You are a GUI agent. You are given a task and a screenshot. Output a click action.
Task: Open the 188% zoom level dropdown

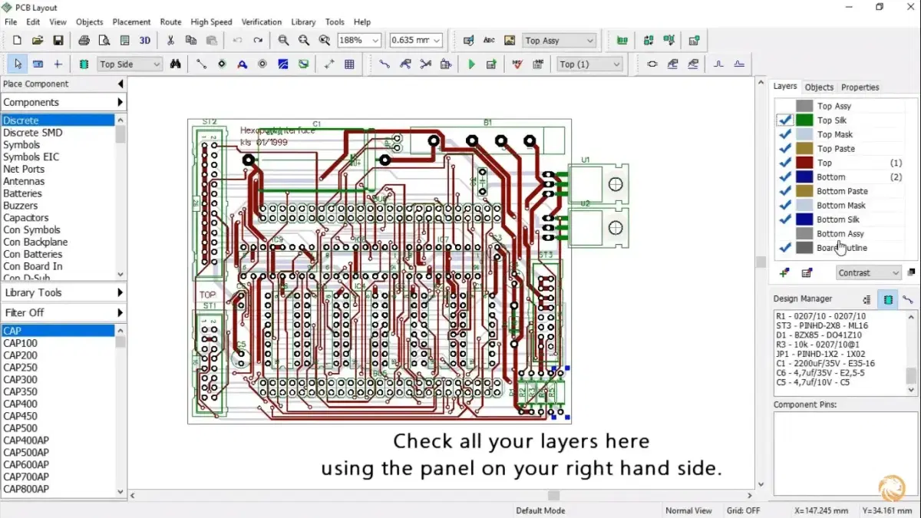tap(375, 41)
